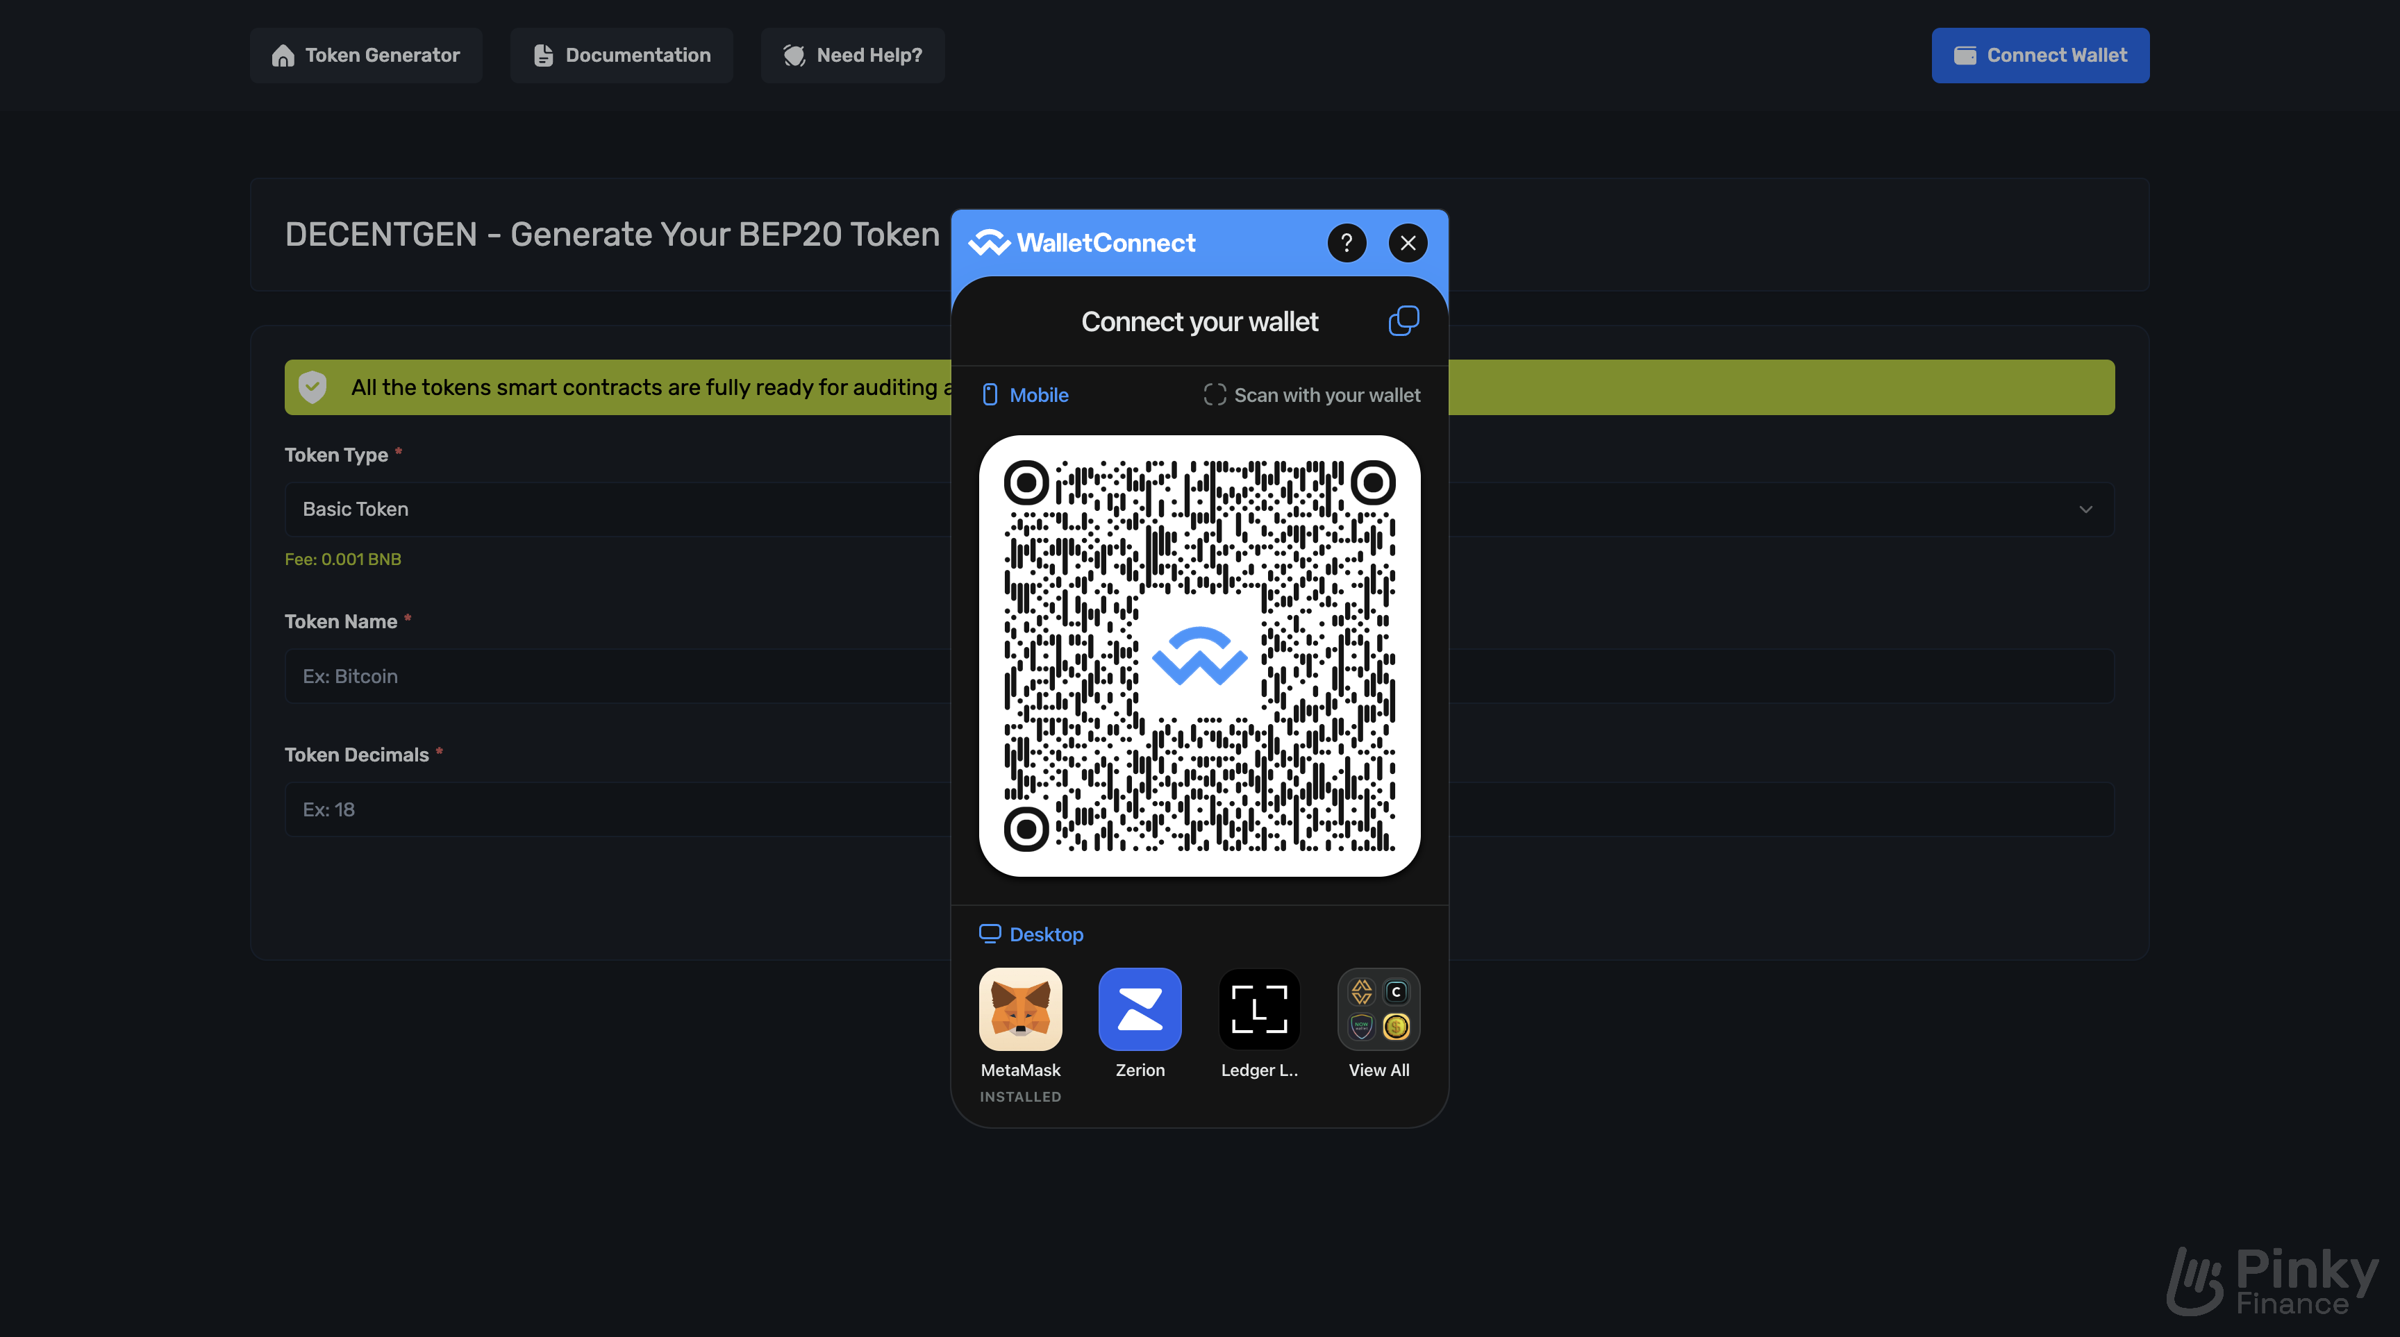Click the 'Ledger L..' wallet name text

(x=1260, y=1070)
